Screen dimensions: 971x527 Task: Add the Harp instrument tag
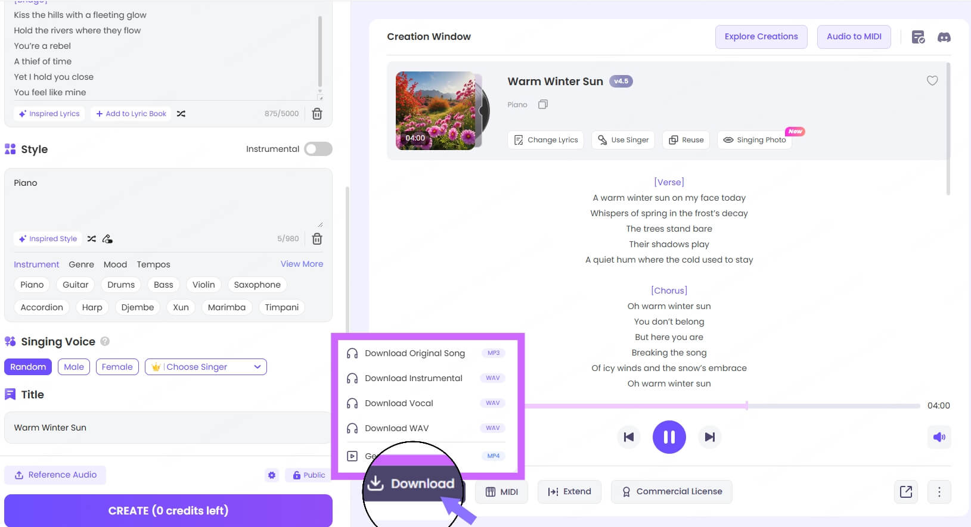[x=92, y=307]
